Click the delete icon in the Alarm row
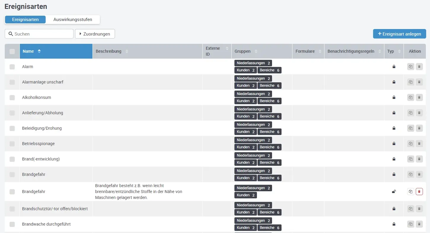 pyautogui.click(x=419, y=67)
